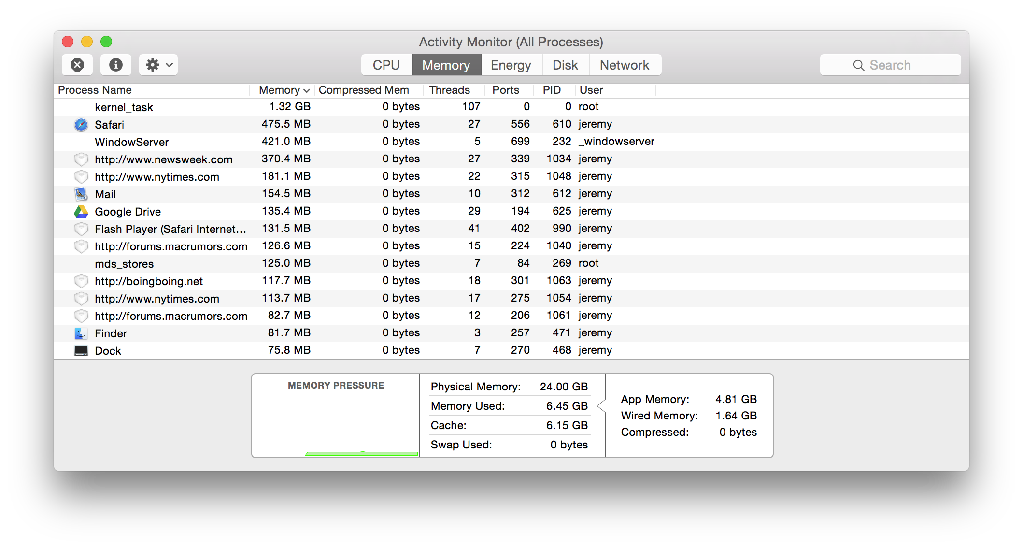Click shield icon beside newsweek.com process

coord(81,159)
